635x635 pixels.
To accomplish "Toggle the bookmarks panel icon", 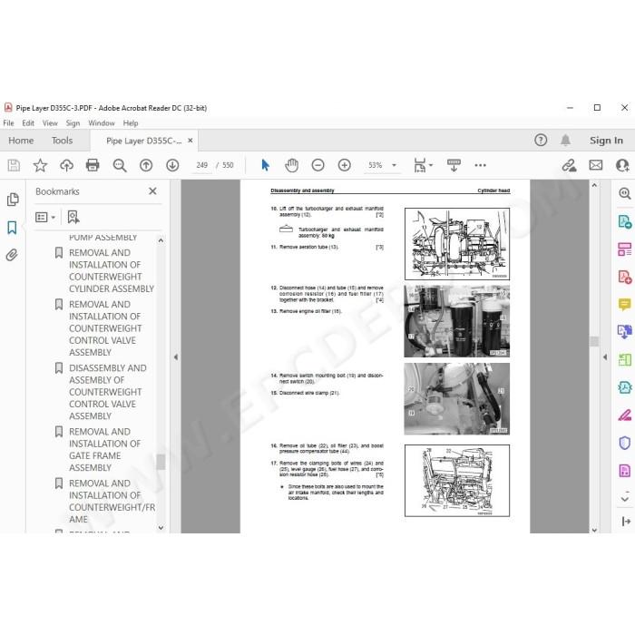I will pos(12,227).
